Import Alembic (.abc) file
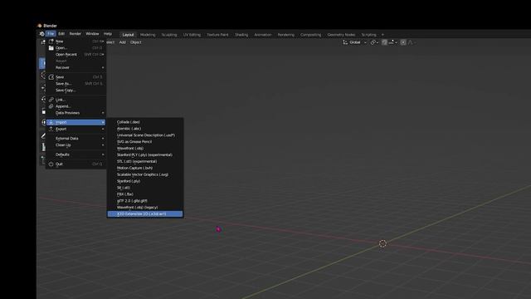The width and height of the screenshot is (531, 299). tap(145, 129)
